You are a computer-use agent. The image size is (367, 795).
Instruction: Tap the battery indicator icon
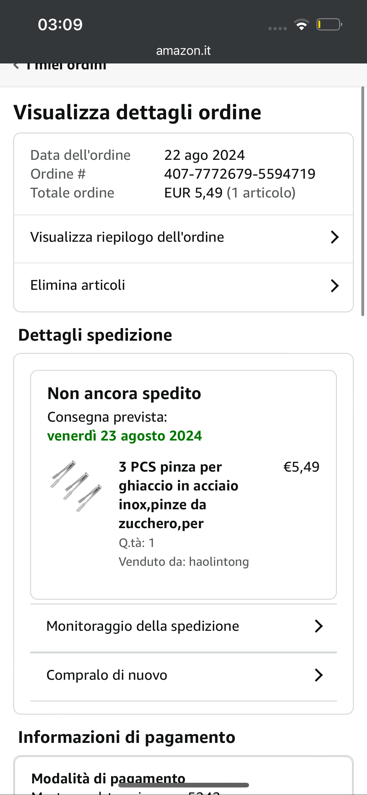(329, 24)
